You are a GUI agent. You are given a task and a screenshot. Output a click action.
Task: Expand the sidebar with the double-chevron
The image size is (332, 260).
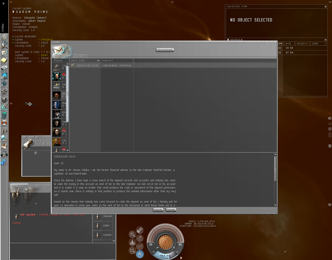point(4,4)
